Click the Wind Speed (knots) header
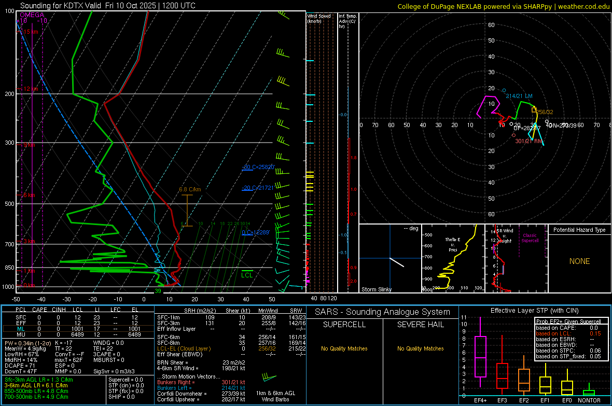Image resolution: width=612 pixels, height=406 pixels. [x=319, y=18]
